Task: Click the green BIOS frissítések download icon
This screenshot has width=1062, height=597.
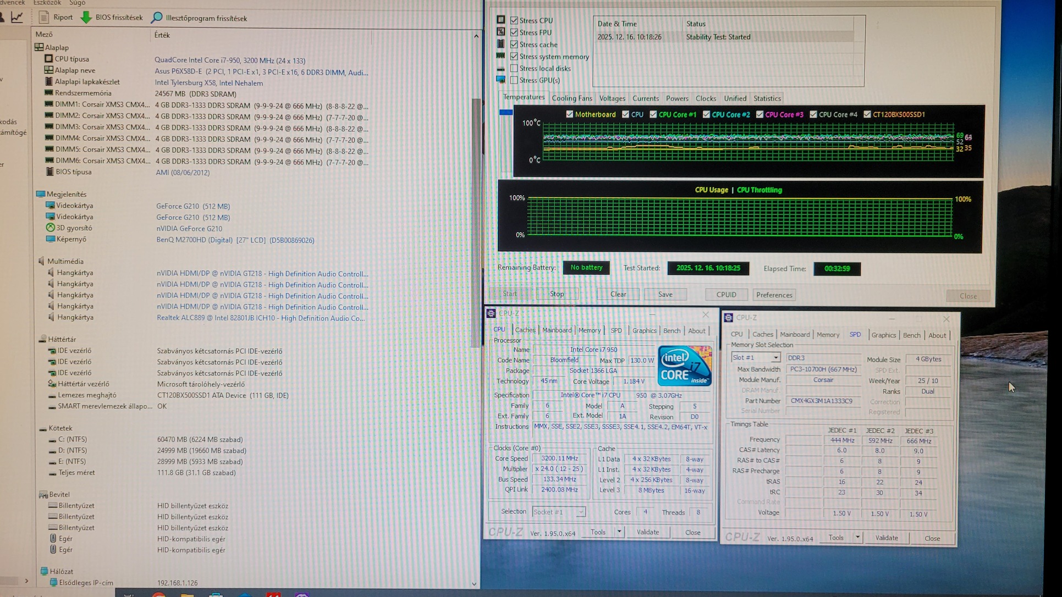Action: pyautogui.click(x=86, y=18)
